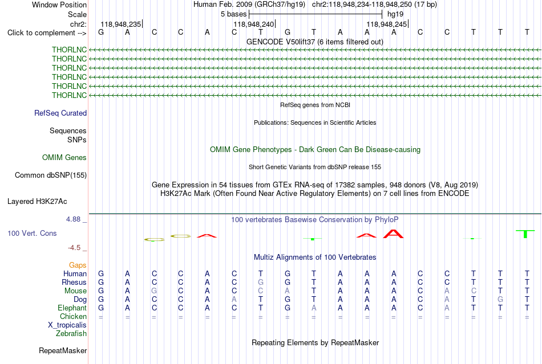Viewport: 542px width, 364px height.
Task: Click the tallest green 'T' in PhyloP logo
Action: (525, 234)
